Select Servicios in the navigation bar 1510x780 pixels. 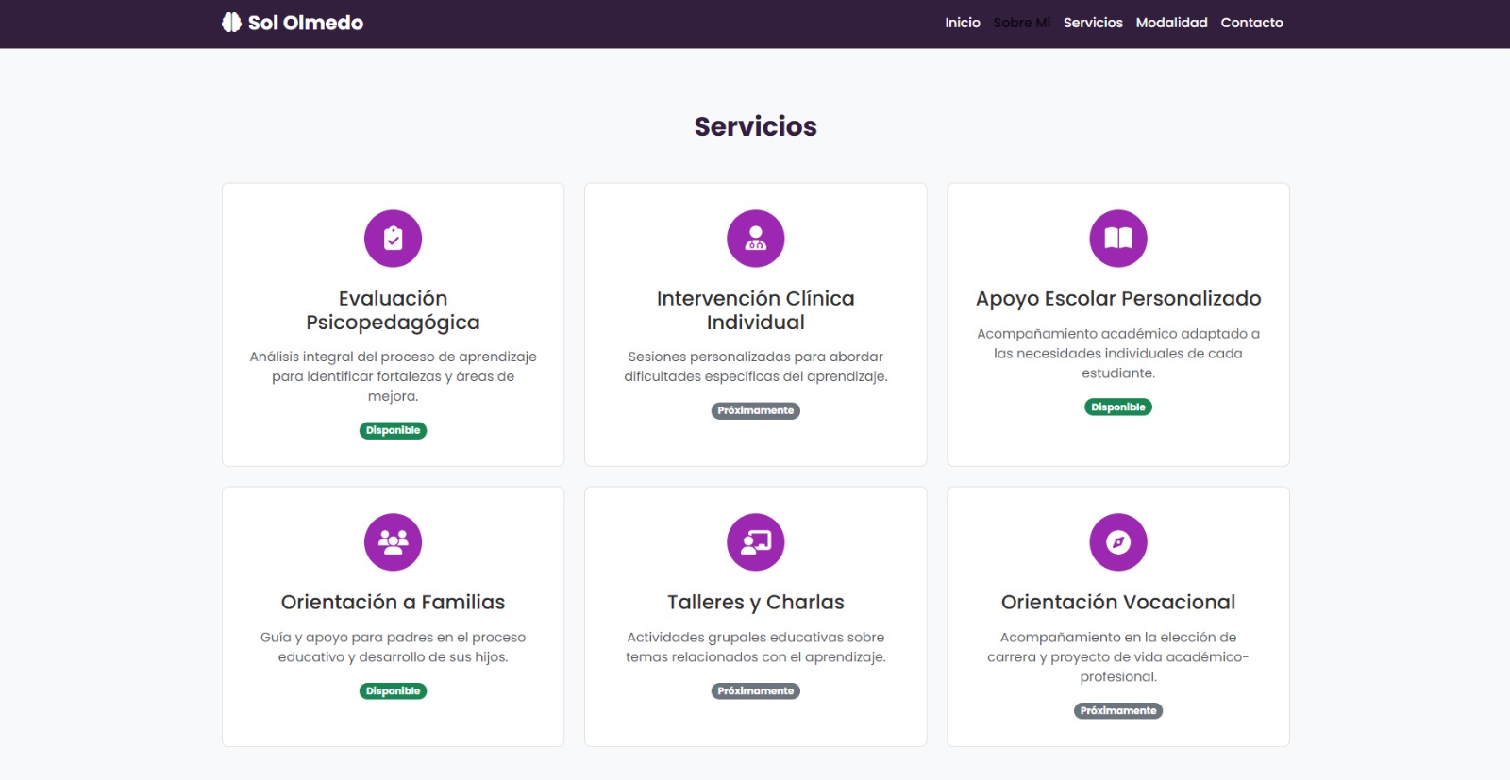tap(1093, 23)
